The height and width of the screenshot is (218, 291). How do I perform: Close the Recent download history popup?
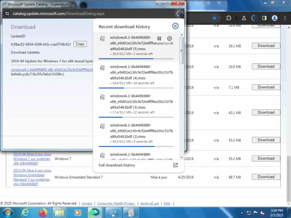click(x=175, y=26)
